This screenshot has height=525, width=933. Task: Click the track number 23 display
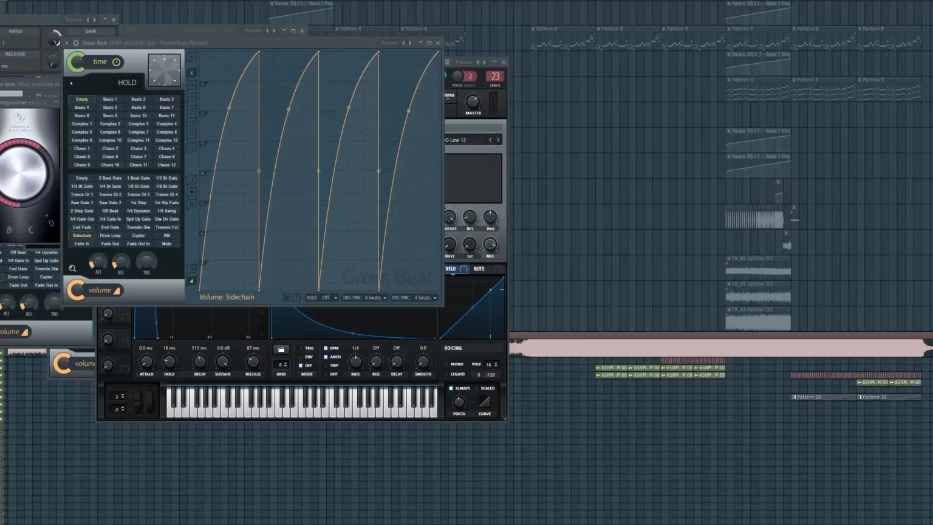click(495, 77)
